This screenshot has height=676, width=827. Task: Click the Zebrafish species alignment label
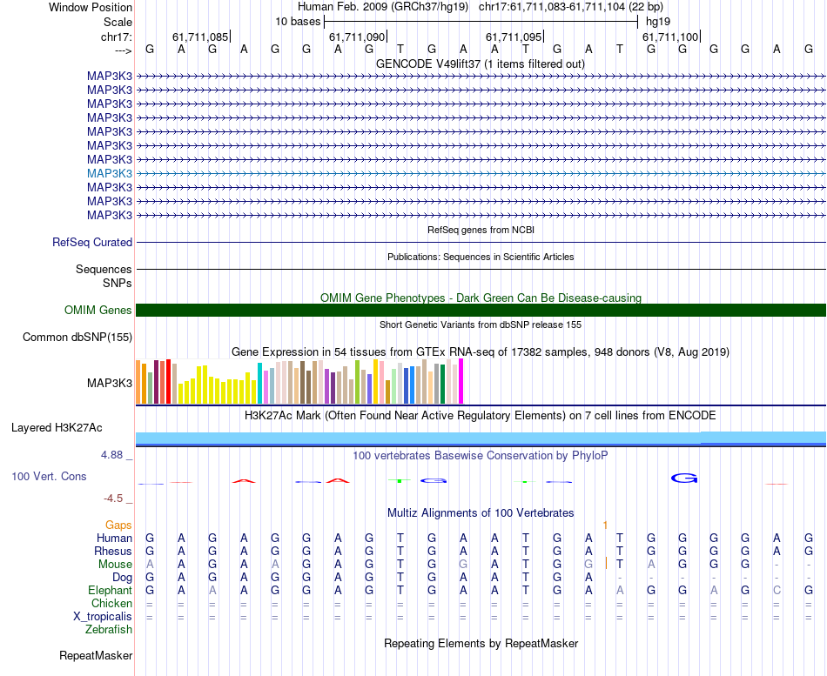(109, 629)
